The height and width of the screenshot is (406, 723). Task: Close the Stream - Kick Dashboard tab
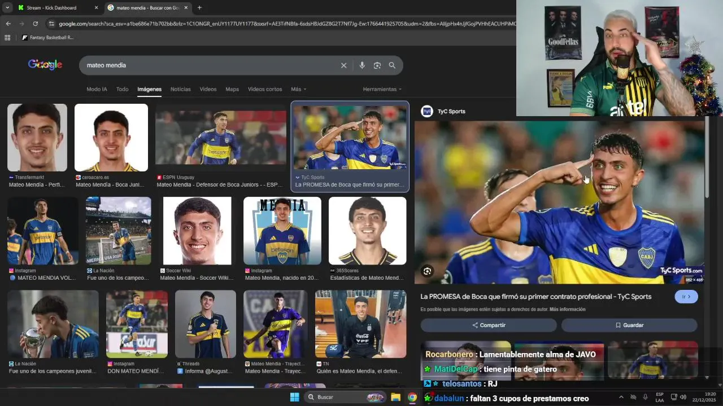(96, 8)
